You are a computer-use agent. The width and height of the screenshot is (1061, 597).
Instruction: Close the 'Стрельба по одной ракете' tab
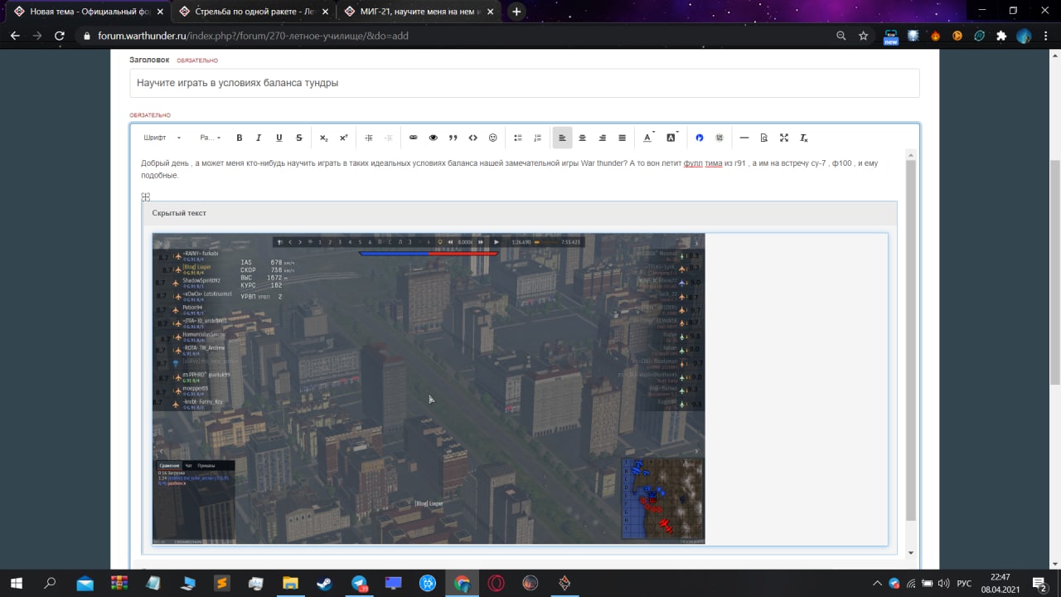tap(325, 12)
